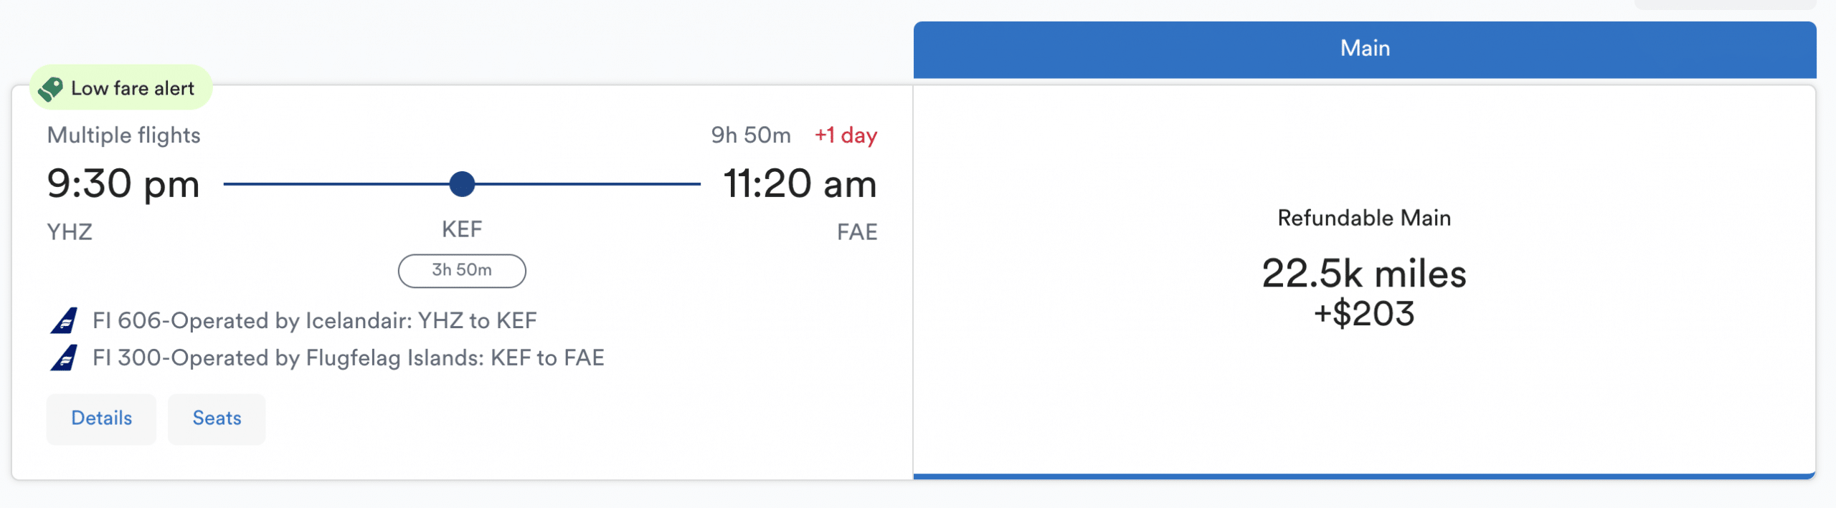Click the FI 300 Flugfelag Islands flight text
This screenshot has width=1836, height=508.
click(x=348, y=358)
